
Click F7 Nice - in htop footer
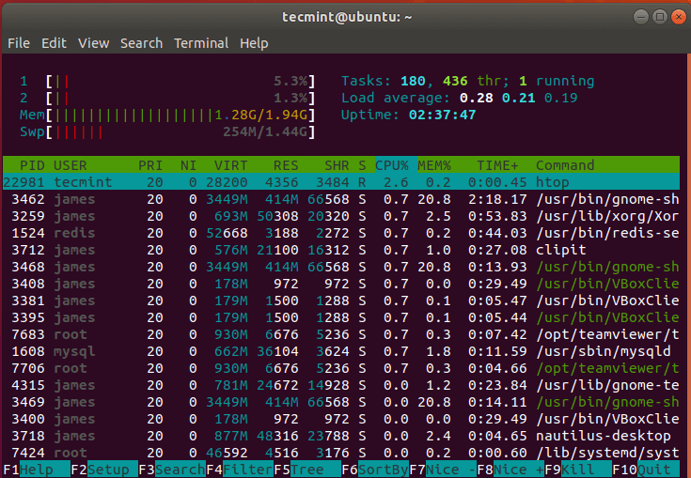(x=444, y=470)
